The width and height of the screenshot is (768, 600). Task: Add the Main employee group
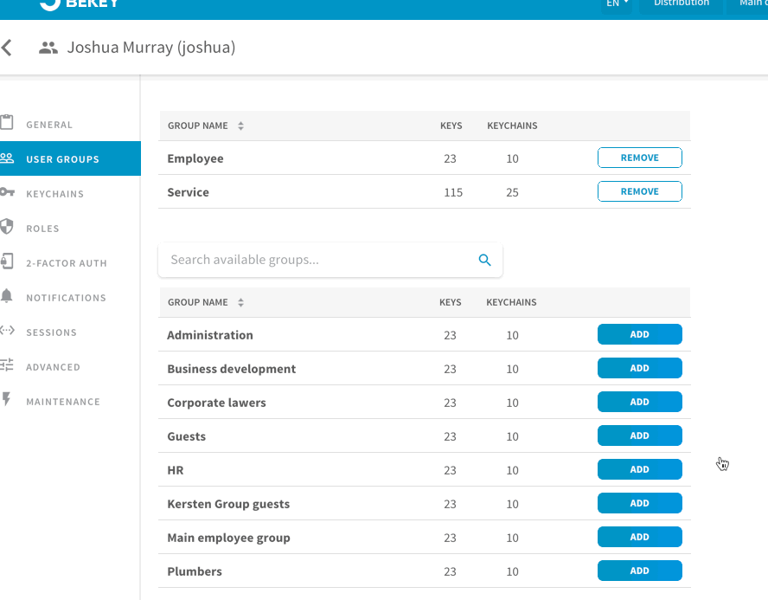tap(640, 538)
